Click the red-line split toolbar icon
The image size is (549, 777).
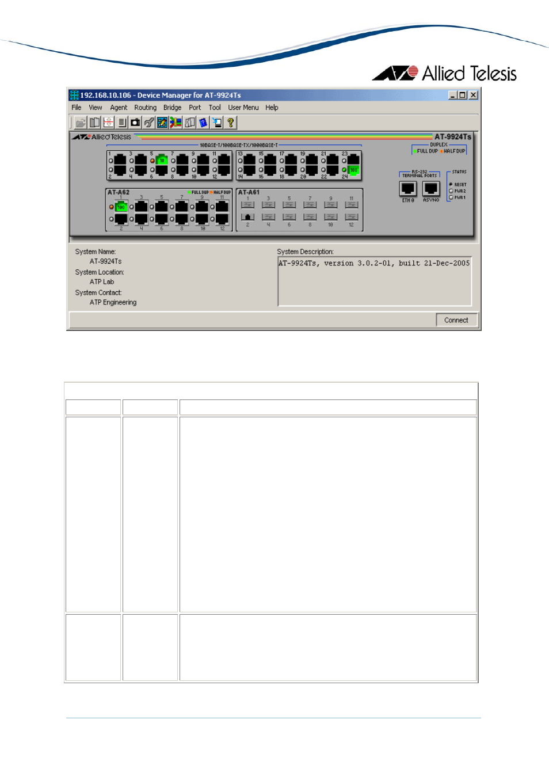(x=108, y=123)
